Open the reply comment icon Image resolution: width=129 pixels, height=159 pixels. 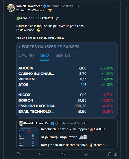(x=18, y=154)
